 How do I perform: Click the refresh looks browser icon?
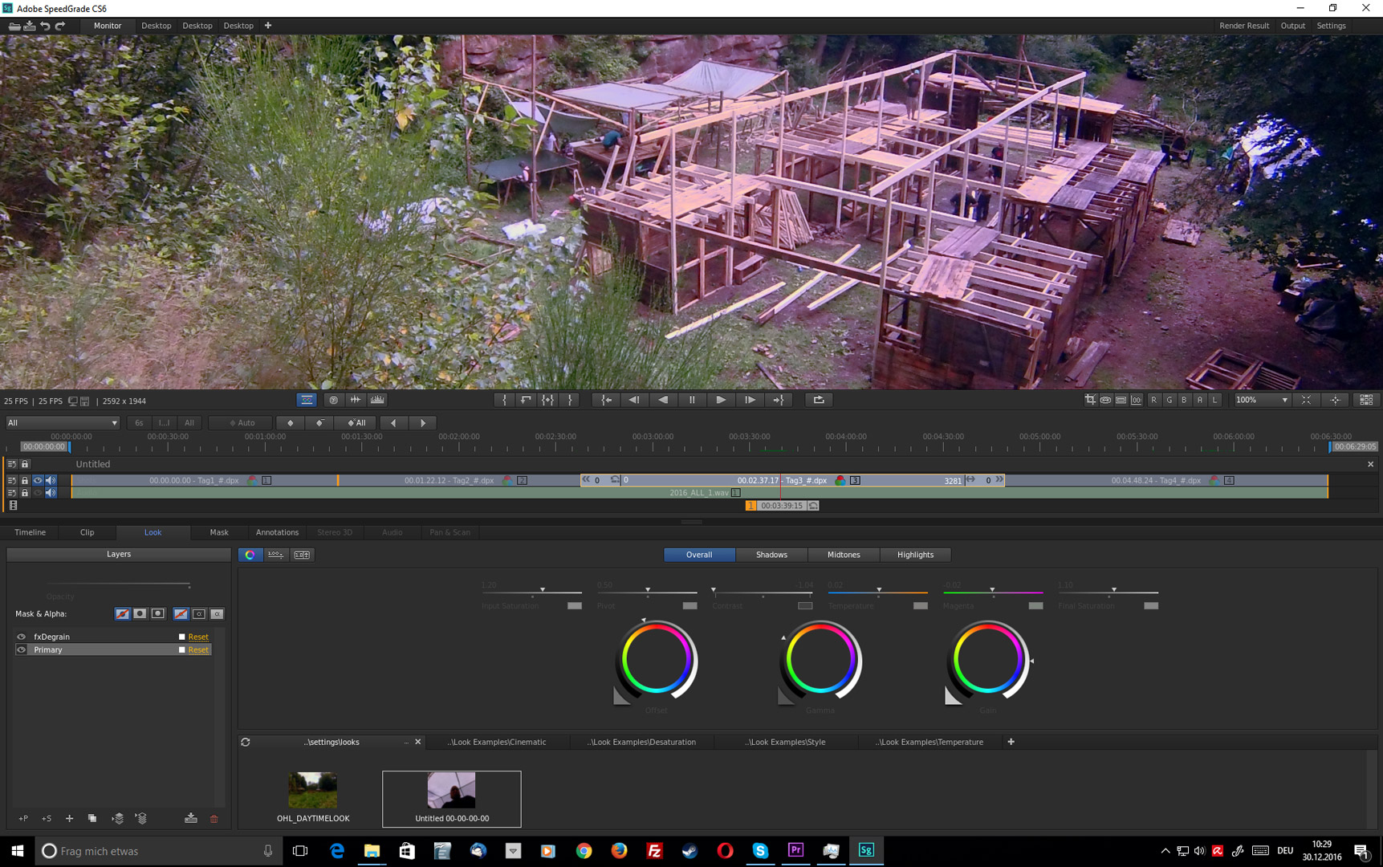[x=246, y=743]
